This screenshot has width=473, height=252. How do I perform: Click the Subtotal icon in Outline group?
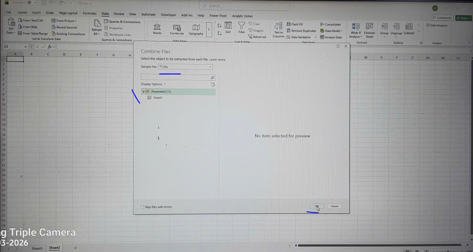click(409, 28)
